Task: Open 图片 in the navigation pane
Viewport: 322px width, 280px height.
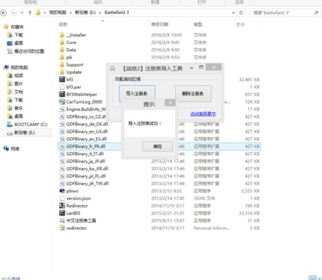Action: [x=18, y=84]
